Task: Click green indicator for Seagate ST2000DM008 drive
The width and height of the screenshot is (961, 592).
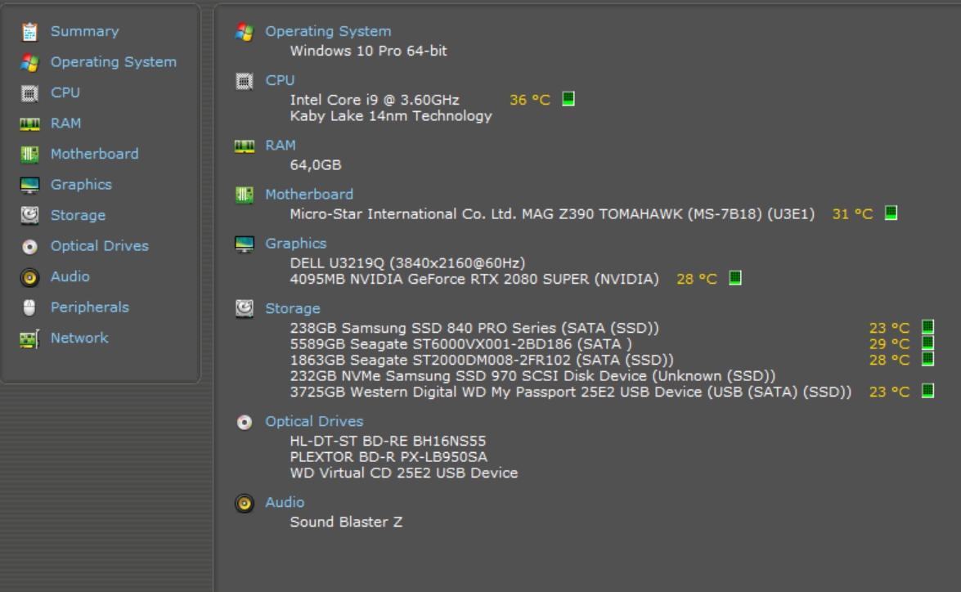Action: 928,358
